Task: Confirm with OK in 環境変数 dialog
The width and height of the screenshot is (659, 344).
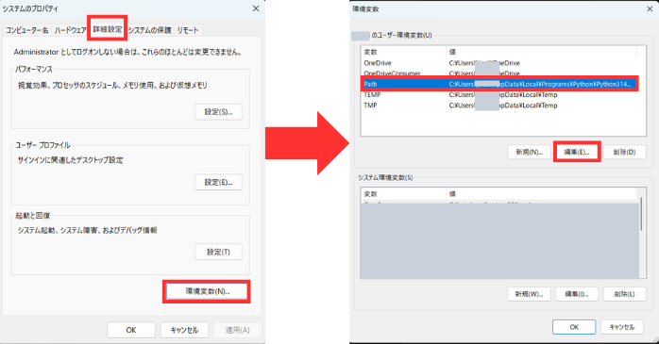Action: [574, 327]
